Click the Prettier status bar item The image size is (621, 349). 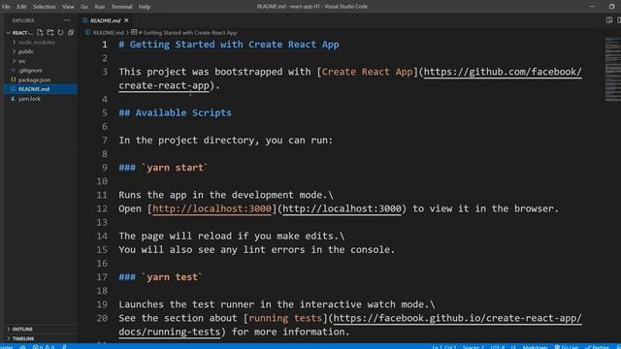(x=598, y=347)
